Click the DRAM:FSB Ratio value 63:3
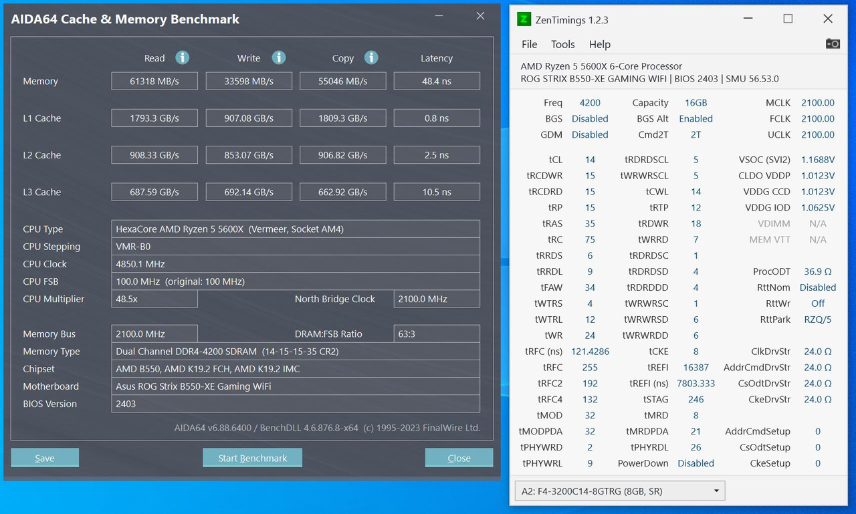This screenshot has height=514, width=856. 437,334
